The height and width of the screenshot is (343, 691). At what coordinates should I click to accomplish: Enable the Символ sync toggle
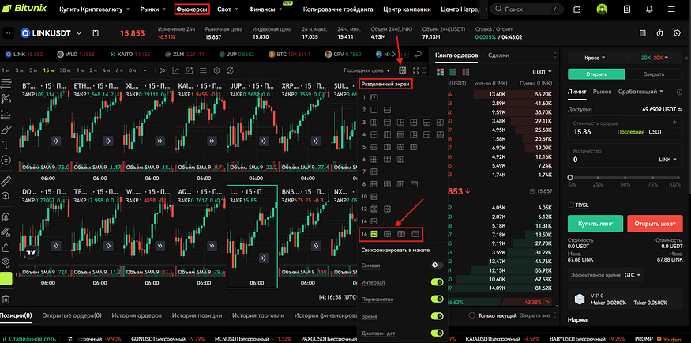tap(436, 265)
